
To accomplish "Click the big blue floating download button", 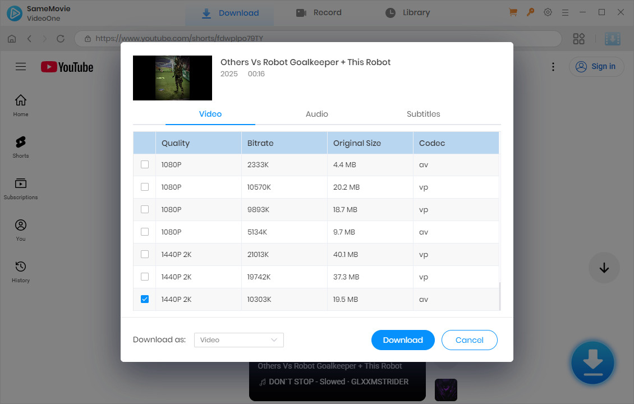I will [x=592, y=362].
